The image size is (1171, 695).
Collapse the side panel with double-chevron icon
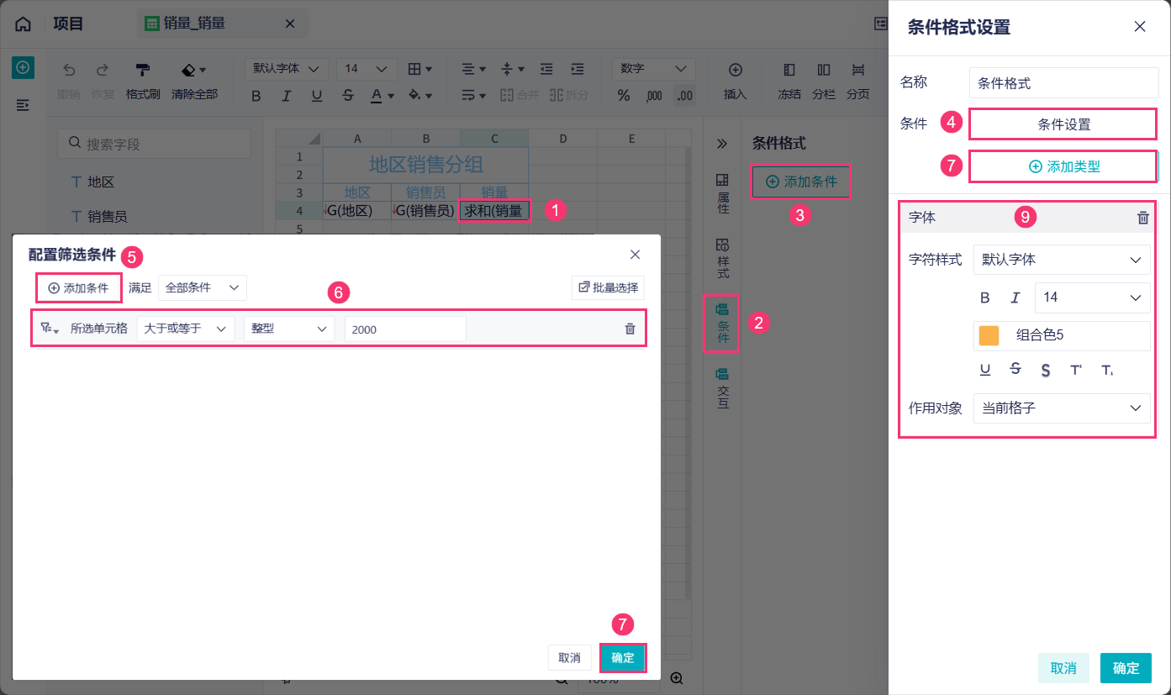[x=721, y=144]
